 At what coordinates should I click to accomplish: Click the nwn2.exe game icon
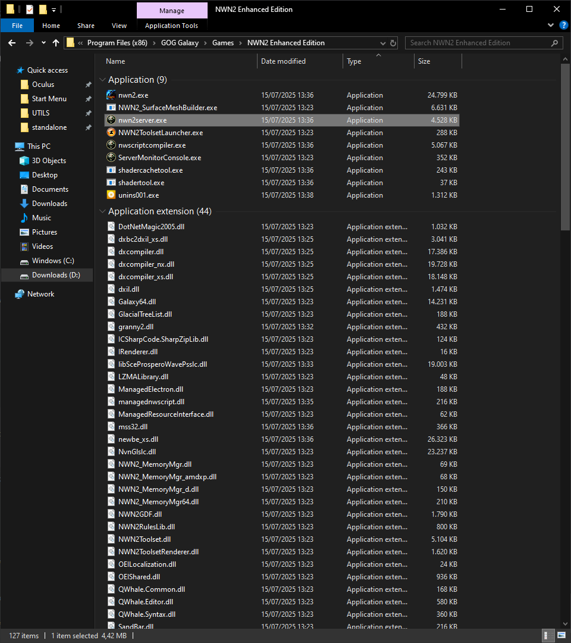(111, 95)
